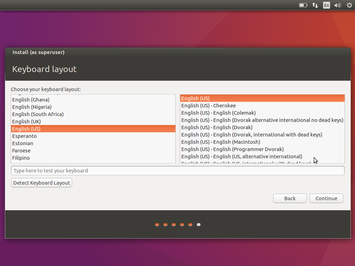Viewport: 355px width, 266px height.
Task: Select the Esperanto layout
Action: (93, 136)
